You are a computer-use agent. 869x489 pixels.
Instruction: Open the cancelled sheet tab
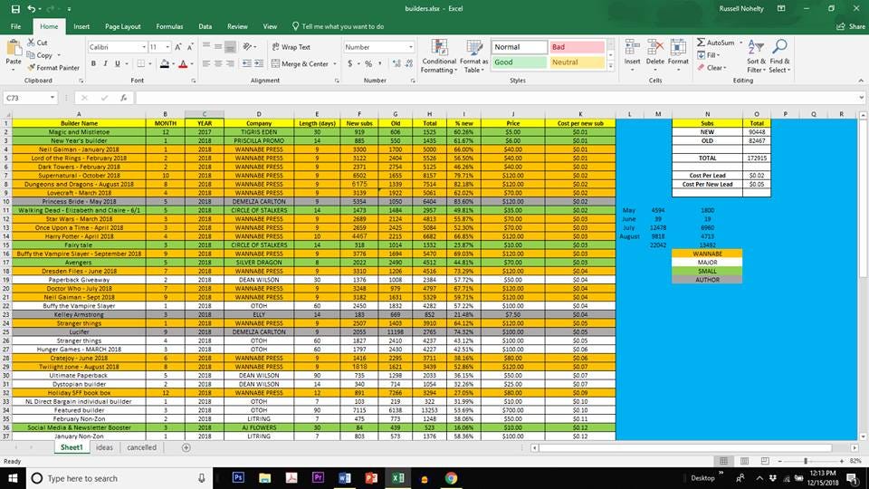point(141,447)
